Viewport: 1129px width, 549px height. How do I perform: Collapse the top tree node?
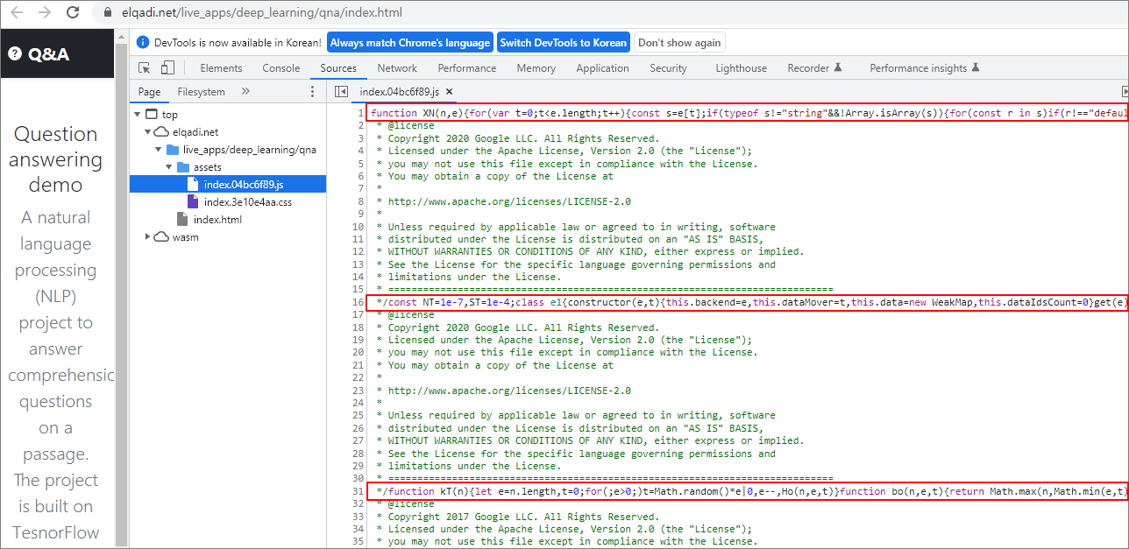click(138, 114)
